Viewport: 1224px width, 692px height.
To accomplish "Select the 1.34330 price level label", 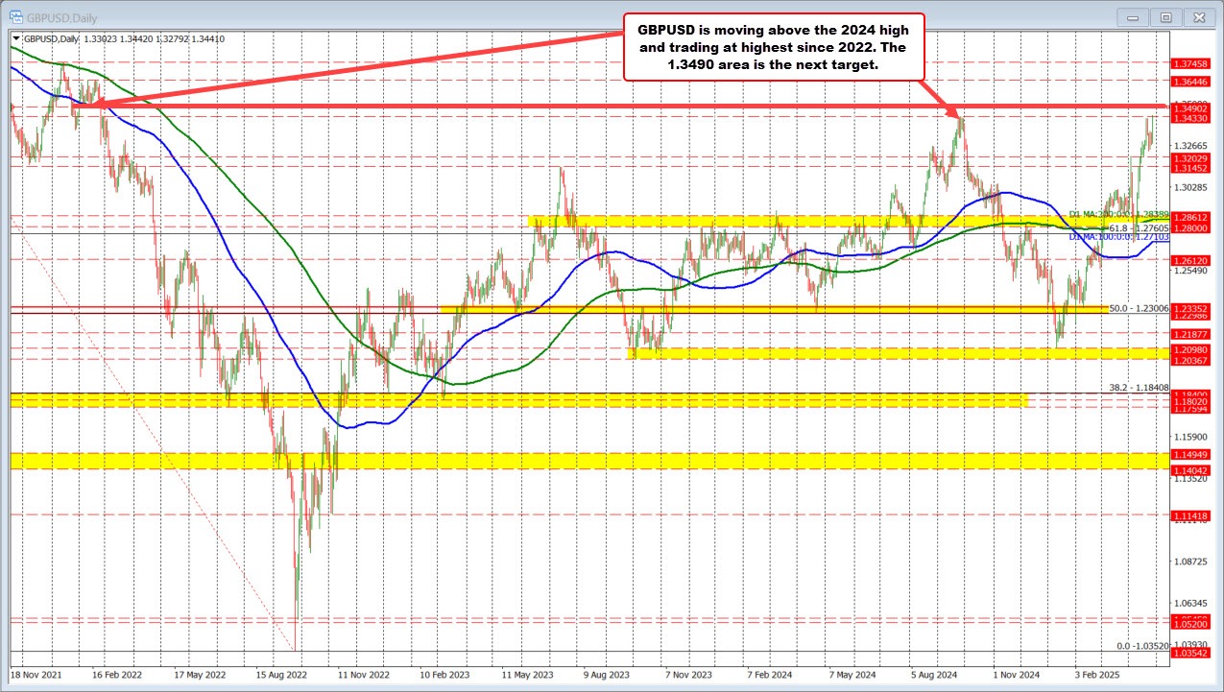I will (1189, 118).
